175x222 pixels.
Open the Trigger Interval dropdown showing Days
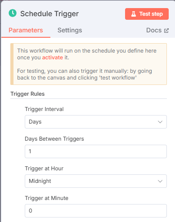click(x=96, y=122)
